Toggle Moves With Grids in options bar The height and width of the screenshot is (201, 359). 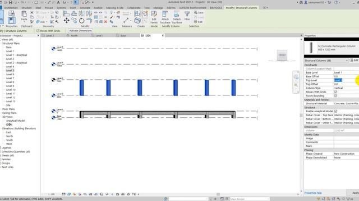coord(38,31)
